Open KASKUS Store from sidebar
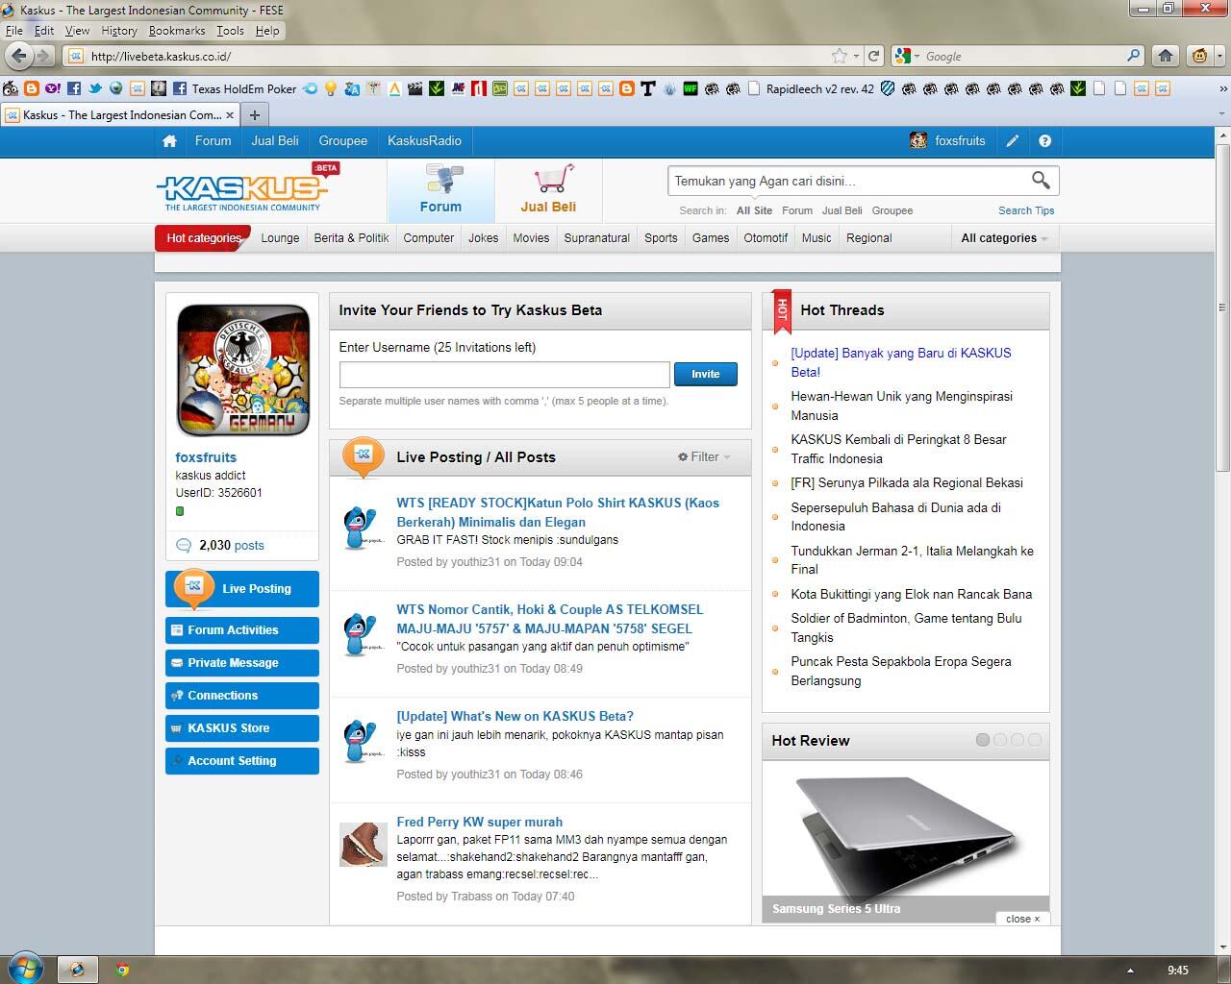This screenshot has width=1231, height=984. pyautogui.click(x=242, y=728)
